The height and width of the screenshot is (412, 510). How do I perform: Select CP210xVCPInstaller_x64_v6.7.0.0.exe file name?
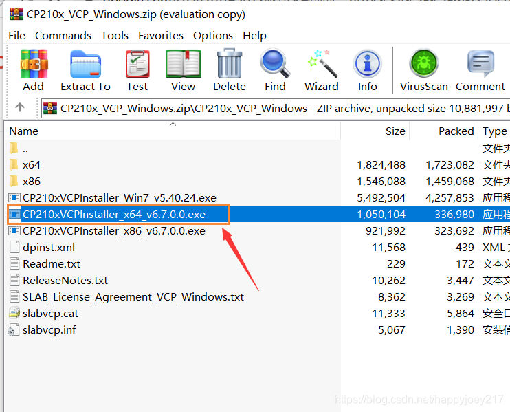pyautogui.click(x=114, y=214)
